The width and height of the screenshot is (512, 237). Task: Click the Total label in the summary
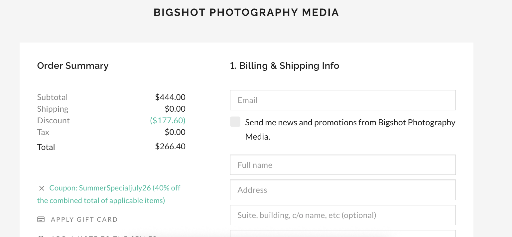(x=46, y=147)
